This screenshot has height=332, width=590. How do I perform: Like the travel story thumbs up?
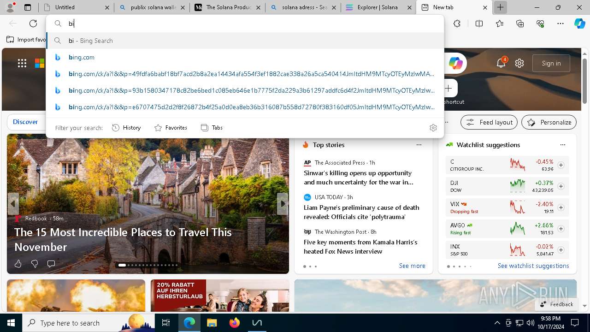click(18, 264)
